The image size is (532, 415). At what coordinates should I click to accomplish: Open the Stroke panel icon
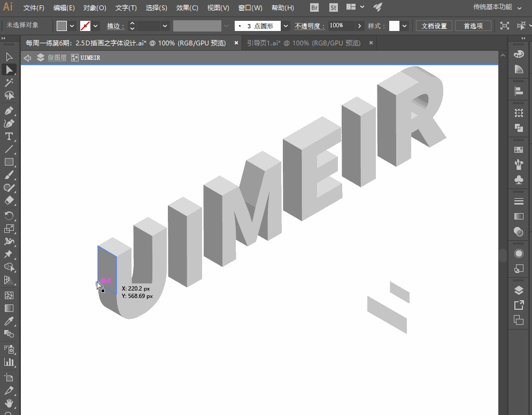pyautogui.click(x=519, y=201)
